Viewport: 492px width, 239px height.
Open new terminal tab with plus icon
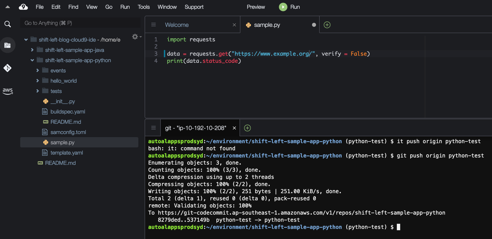pyautogui.click(x=247, y=128)
